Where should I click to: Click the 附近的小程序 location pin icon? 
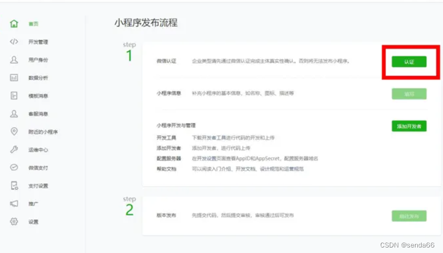tap(14, 131)
